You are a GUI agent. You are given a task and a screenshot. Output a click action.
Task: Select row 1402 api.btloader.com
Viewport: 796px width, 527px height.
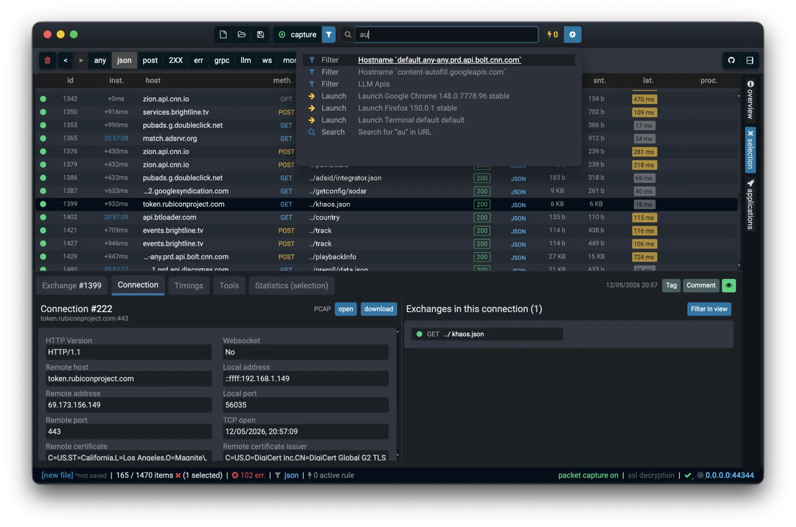coord(387,217)
